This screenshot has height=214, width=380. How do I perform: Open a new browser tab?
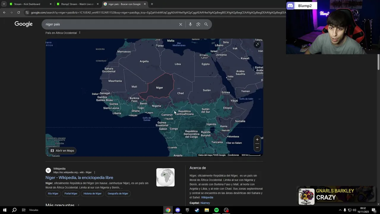coord(152,4)
